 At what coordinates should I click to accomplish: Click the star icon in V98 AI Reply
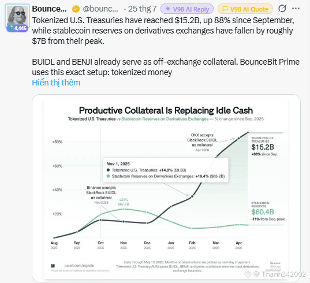(168, 9)
